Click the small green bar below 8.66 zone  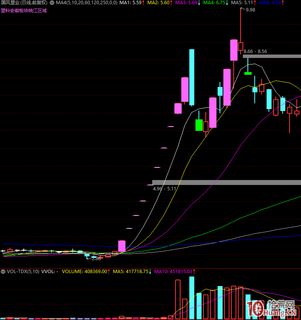pyautogui.click(x=248, y=73)
